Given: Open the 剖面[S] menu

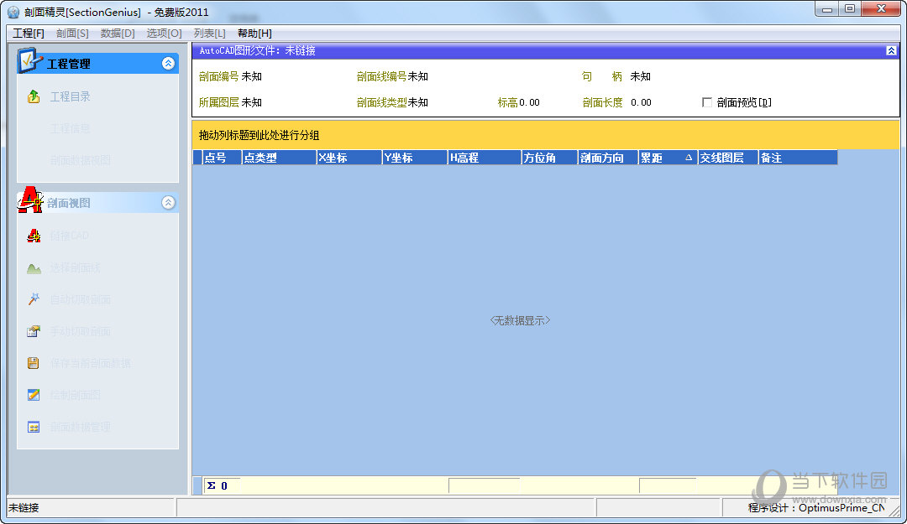Looking at the screenshot, I should click(x=72, y=34).
